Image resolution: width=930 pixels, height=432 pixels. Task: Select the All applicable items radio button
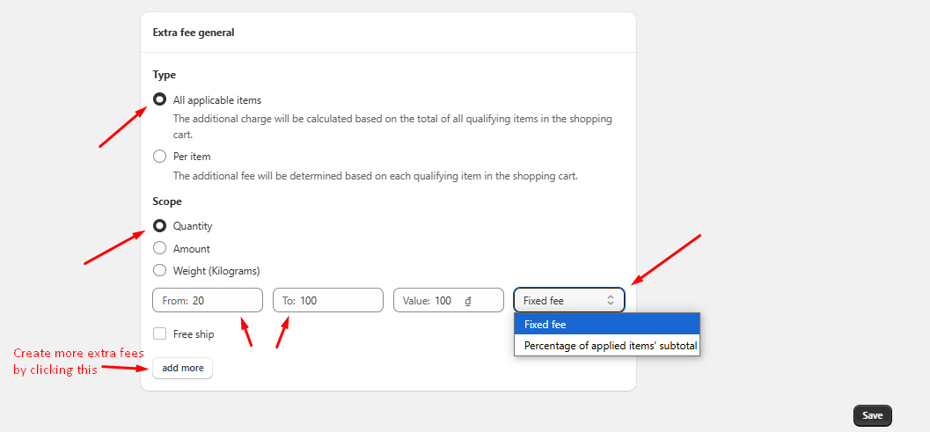[x=160, y=100]
